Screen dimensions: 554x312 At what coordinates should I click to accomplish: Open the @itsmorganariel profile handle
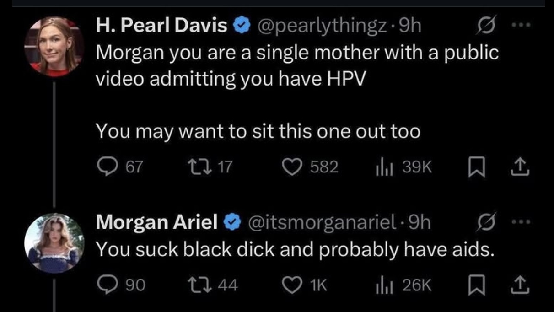click(322, 223)
